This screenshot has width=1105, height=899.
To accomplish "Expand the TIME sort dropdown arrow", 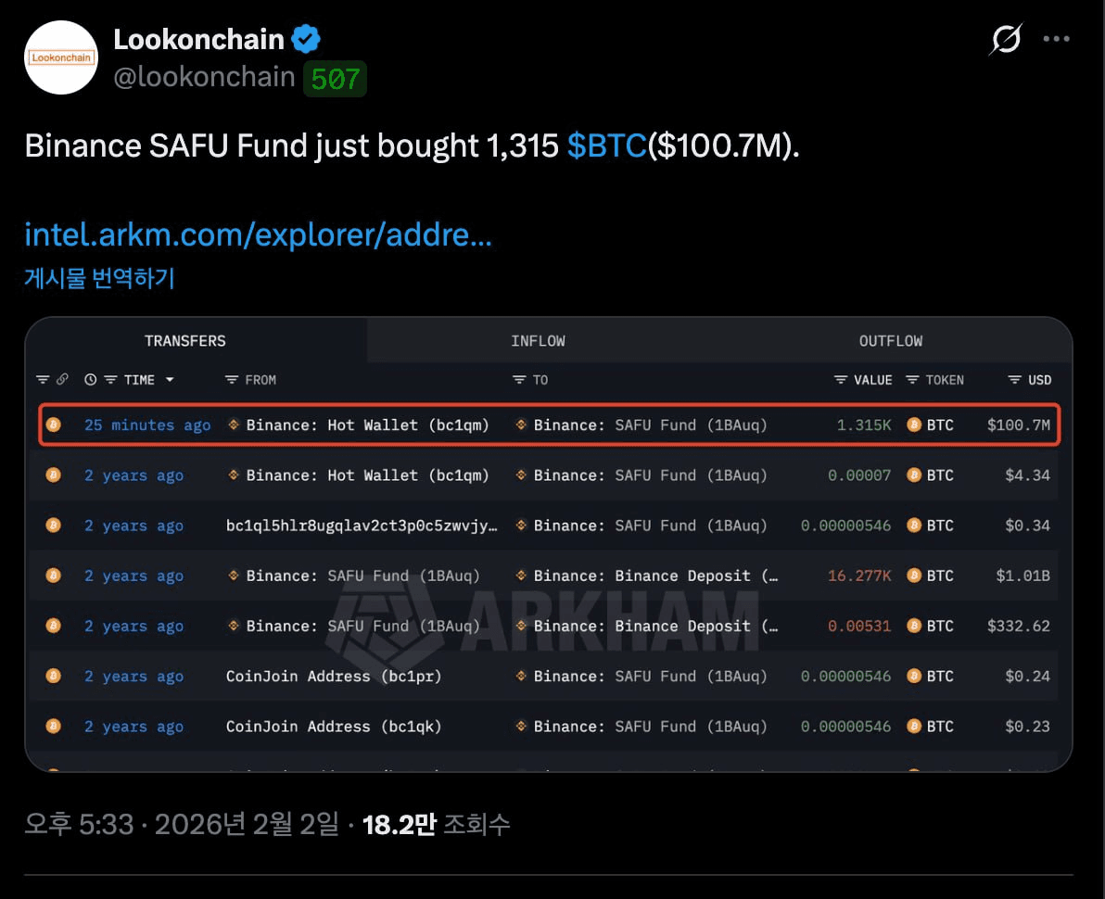I will (170, 380).
